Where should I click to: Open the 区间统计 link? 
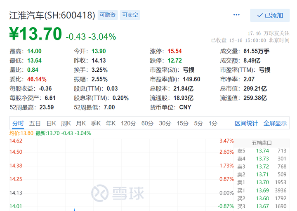click(246, 123)
